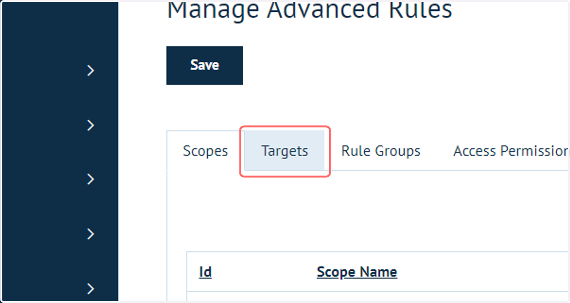Screen dimensions: 570x303
Task: Select the Rule Groups tab
Action: tap(381, 151)
